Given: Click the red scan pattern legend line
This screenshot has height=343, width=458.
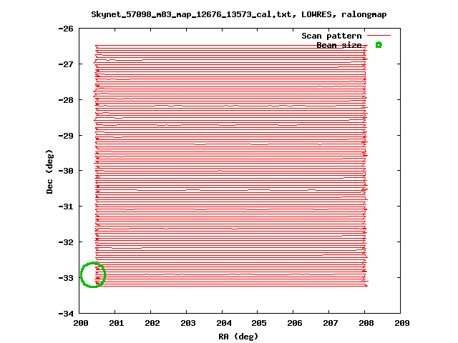Looking at the screenshot, I should point(379,36).
